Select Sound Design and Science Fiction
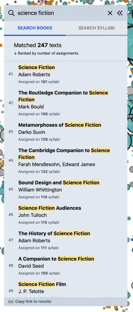 [x=66, y=190]
